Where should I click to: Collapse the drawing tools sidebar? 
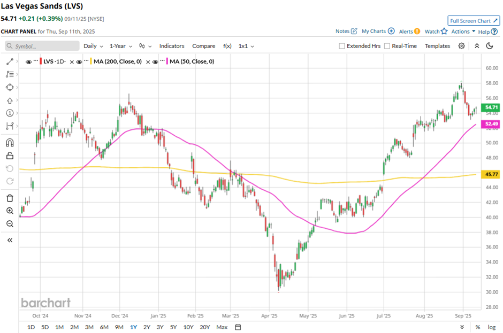pos(10,240)
